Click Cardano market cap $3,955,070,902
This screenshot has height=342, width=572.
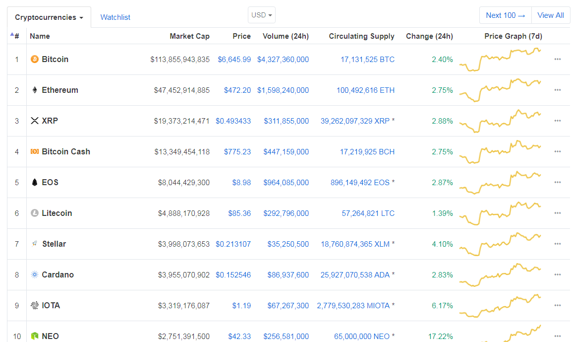tap(184, 274)
